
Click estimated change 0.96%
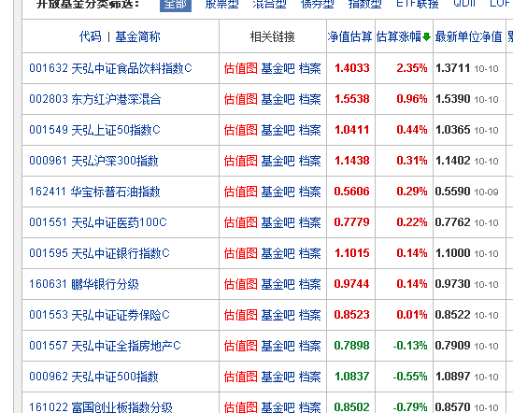[412, 99]
